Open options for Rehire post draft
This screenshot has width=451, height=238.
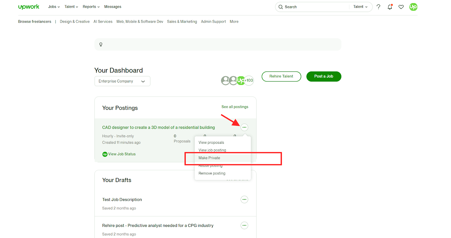[244, 225]
